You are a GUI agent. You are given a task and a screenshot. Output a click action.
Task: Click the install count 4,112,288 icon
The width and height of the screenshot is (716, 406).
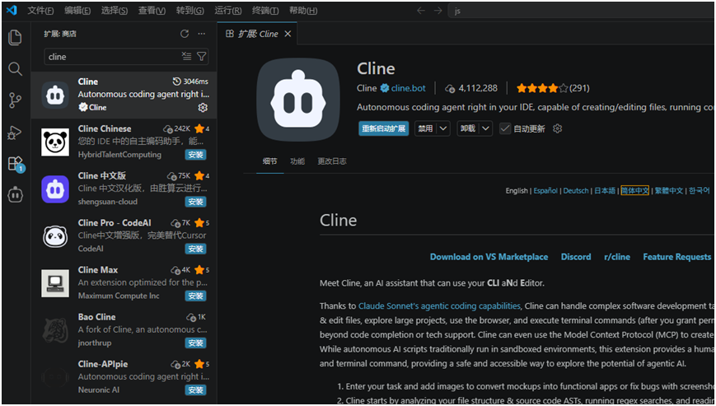coord(450,88)
